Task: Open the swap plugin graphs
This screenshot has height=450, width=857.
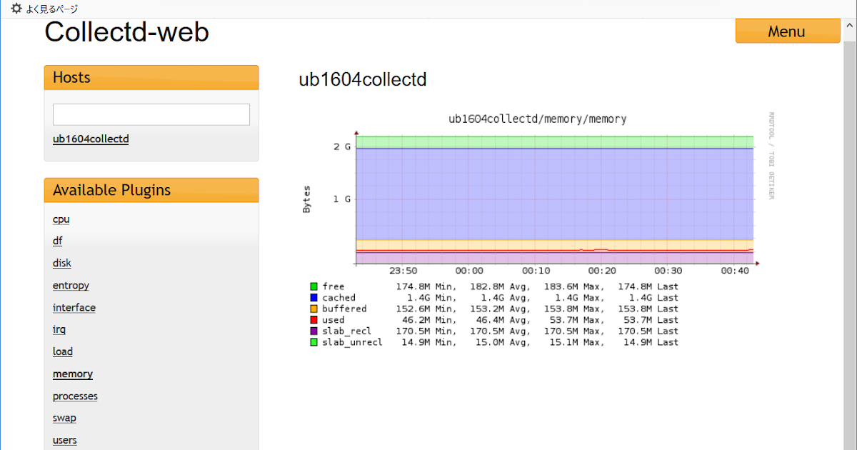Action: click(x=64, y=418)
